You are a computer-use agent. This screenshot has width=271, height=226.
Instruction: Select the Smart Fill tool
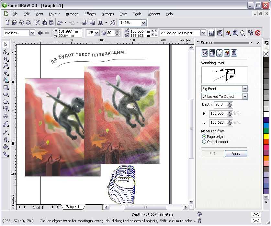6,80
